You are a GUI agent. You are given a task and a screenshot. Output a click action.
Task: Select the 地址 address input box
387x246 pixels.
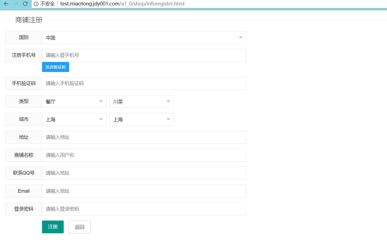point(144,137)
